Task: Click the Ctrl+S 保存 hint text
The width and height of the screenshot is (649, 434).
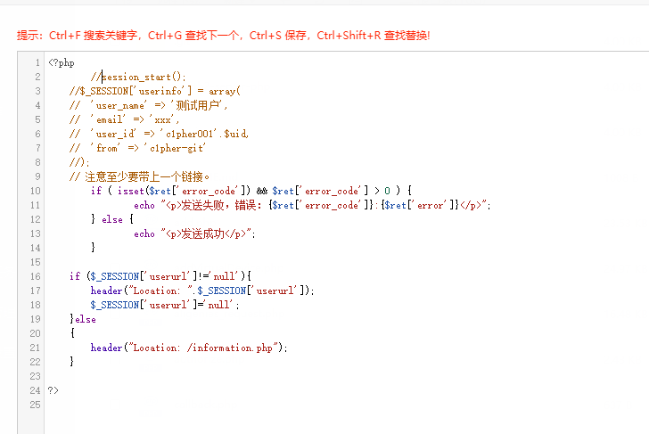Action: point(278,36)
